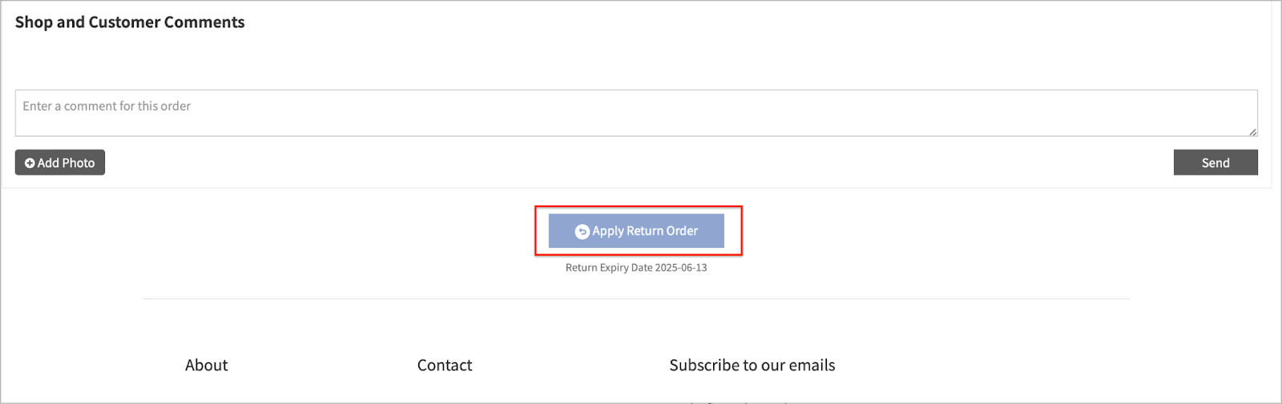This screenshot has width=1282, height=404.
Task: Click the resize grip of the comment box
Action: point(1252,131)
